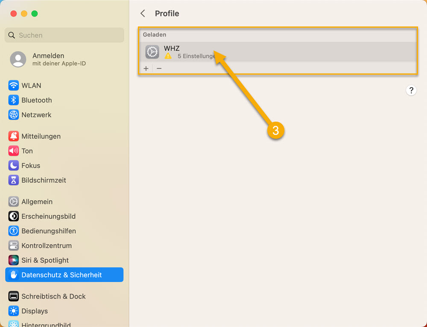Click the Geladen section header
Viewport: 427px width, 327px height.
click(155, 35)
